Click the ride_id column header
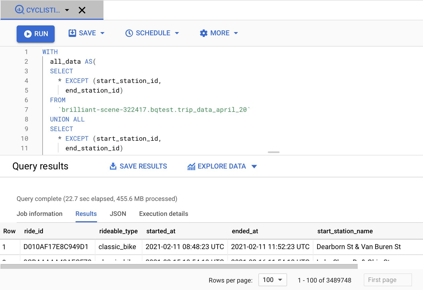Image resolution: width=423 pixels, height=290 pixels. coord(34,231)
